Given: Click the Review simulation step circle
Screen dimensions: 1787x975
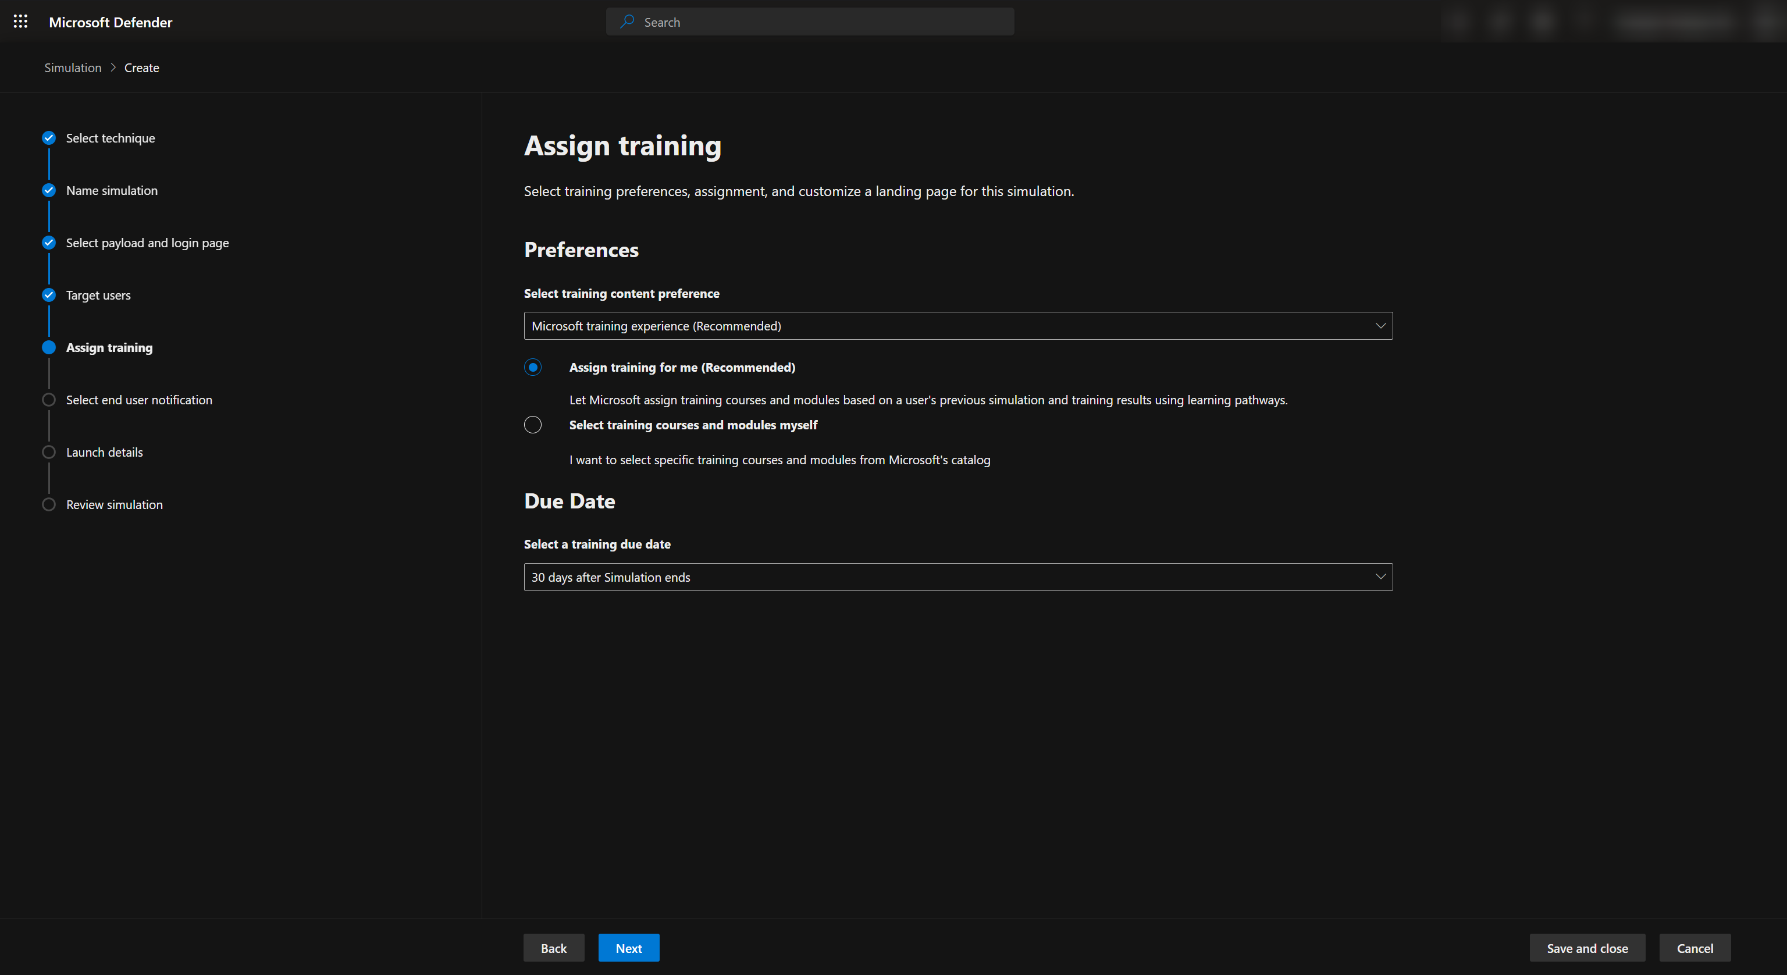Looking at the screenshot, I should click(x=48, y=504).
